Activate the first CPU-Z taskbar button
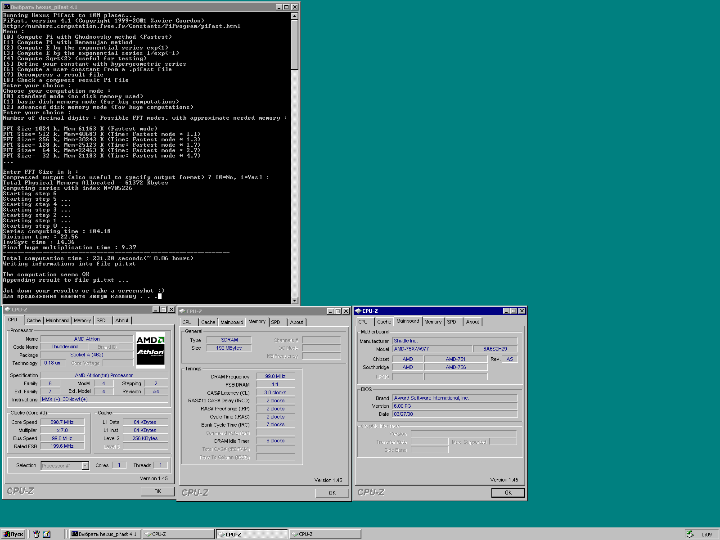The height and width of the screenshot is (540, 720). 179,534
